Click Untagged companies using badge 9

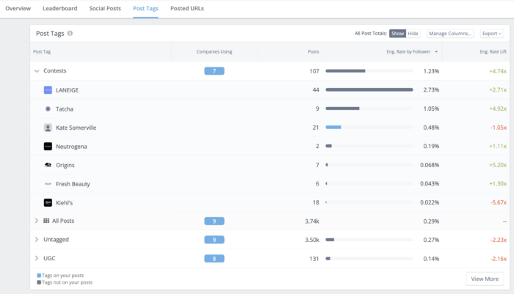coord(214,240)
